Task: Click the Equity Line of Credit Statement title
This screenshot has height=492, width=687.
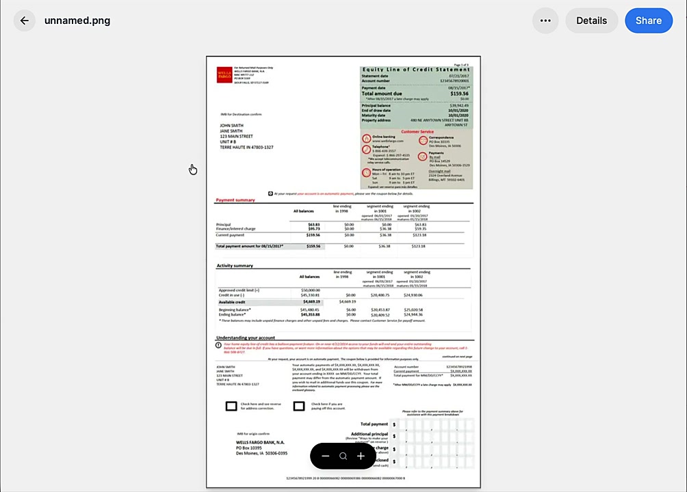Action: pos(416,69)
